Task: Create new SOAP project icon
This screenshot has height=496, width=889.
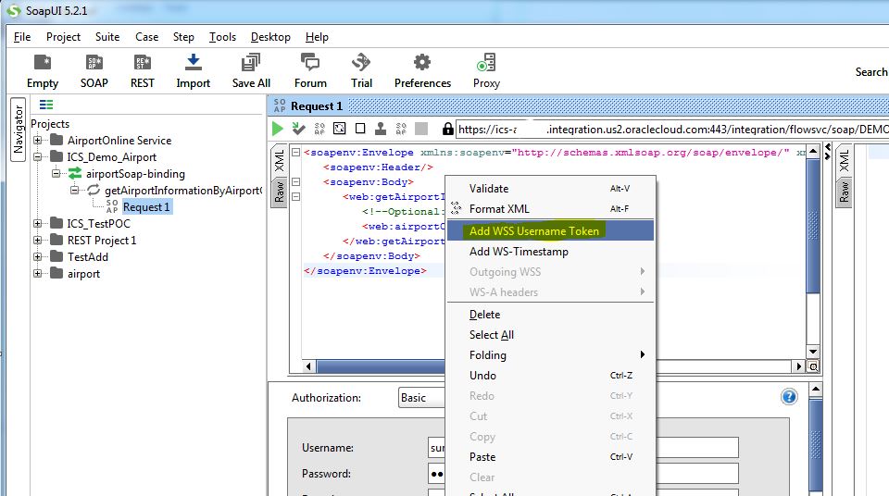Action: pyautogui.click(x=94, y=62)
